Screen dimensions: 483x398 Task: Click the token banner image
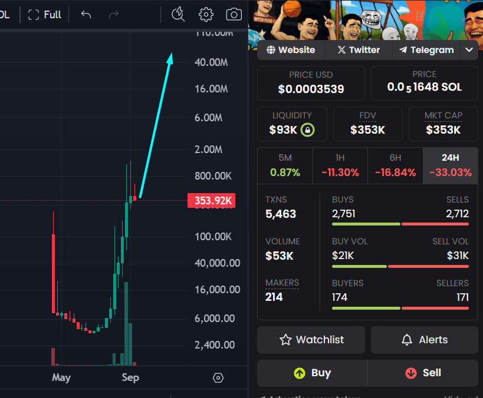pyautogui.click(x=366, y=20)
